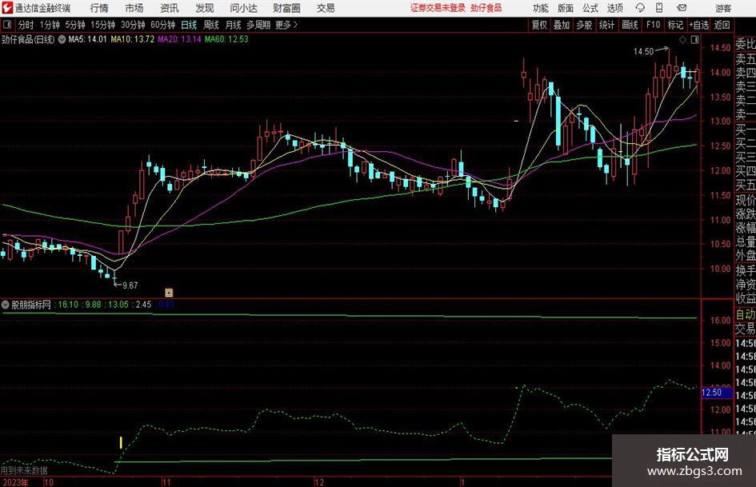Click the MA20: 13.14 label
This screenshot has width=756, height=487.
179,39
